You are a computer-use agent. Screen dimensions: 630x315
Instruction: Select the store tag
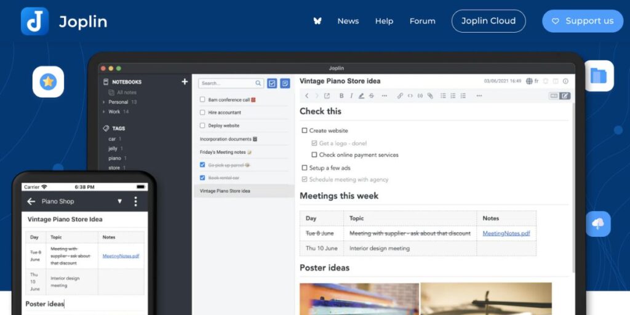(x=114, y=168)
